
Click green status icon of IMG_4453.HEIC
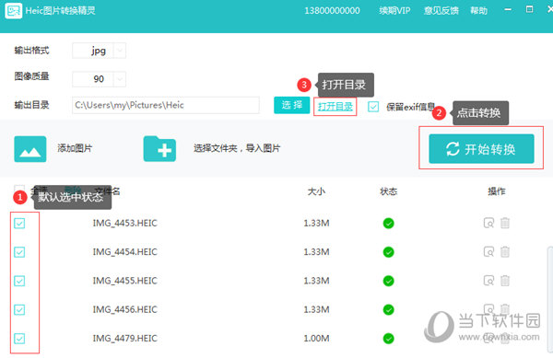[x=388, y=224]
